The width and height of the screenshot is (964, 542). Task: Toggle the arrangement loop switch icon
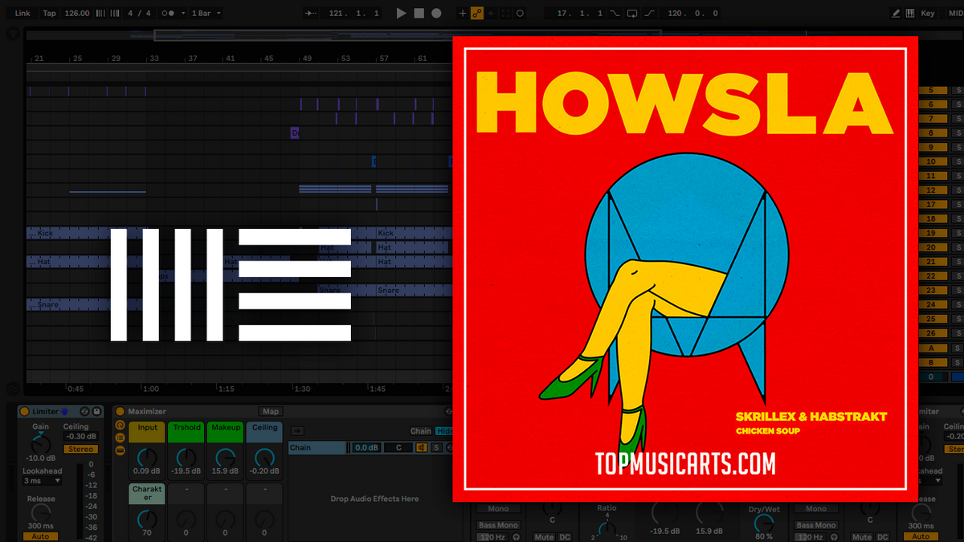[x=632, y=13]
